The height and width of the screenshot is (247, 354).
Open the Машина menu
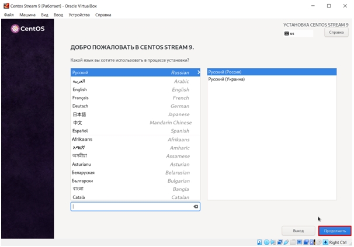27,14
